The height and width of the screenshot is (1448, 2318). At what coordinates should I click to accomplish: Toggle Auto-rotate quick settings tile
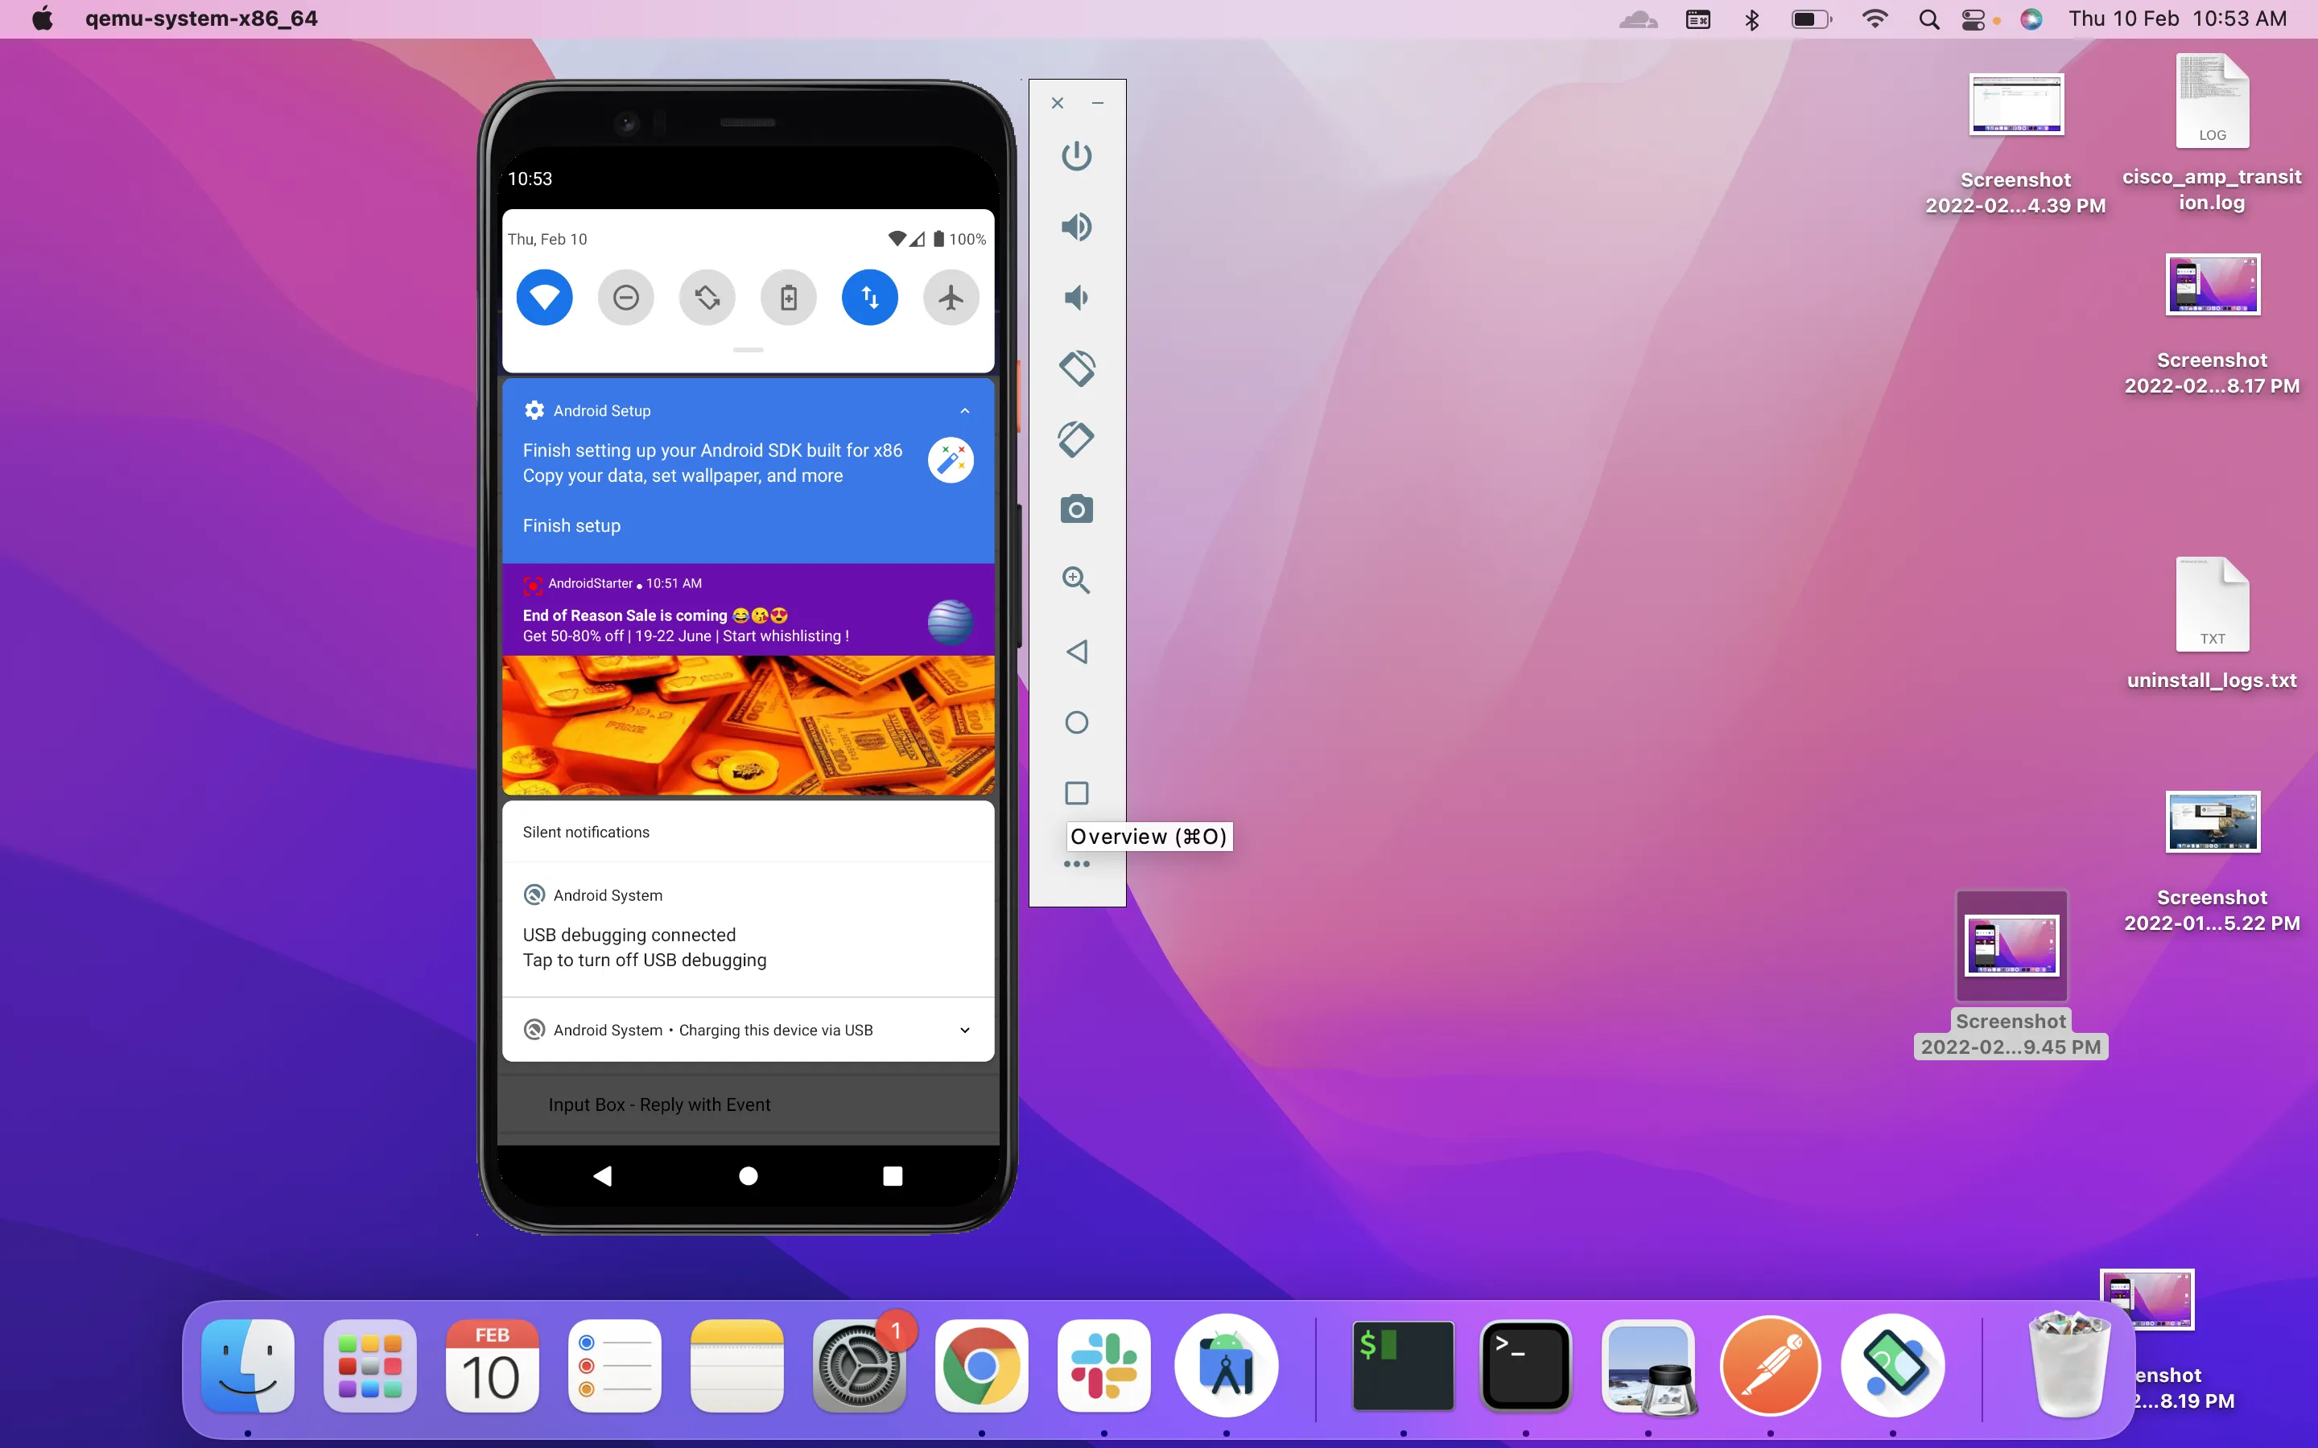(x=707, y=298)
